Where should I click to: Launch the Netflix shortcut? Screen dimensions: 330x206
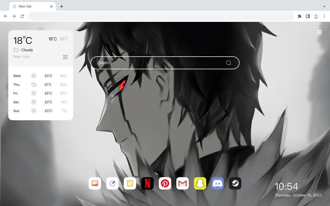147,183
